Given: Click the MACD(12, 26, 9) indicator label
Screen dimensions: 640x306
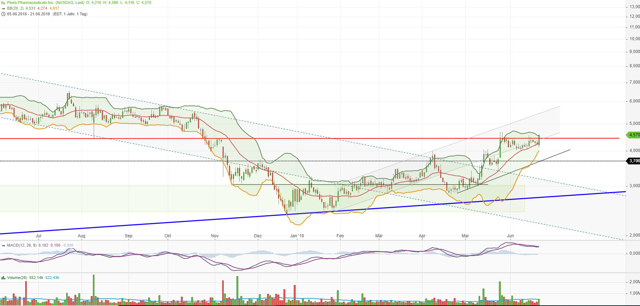Looking at the screenshot, I should (22, 245).
